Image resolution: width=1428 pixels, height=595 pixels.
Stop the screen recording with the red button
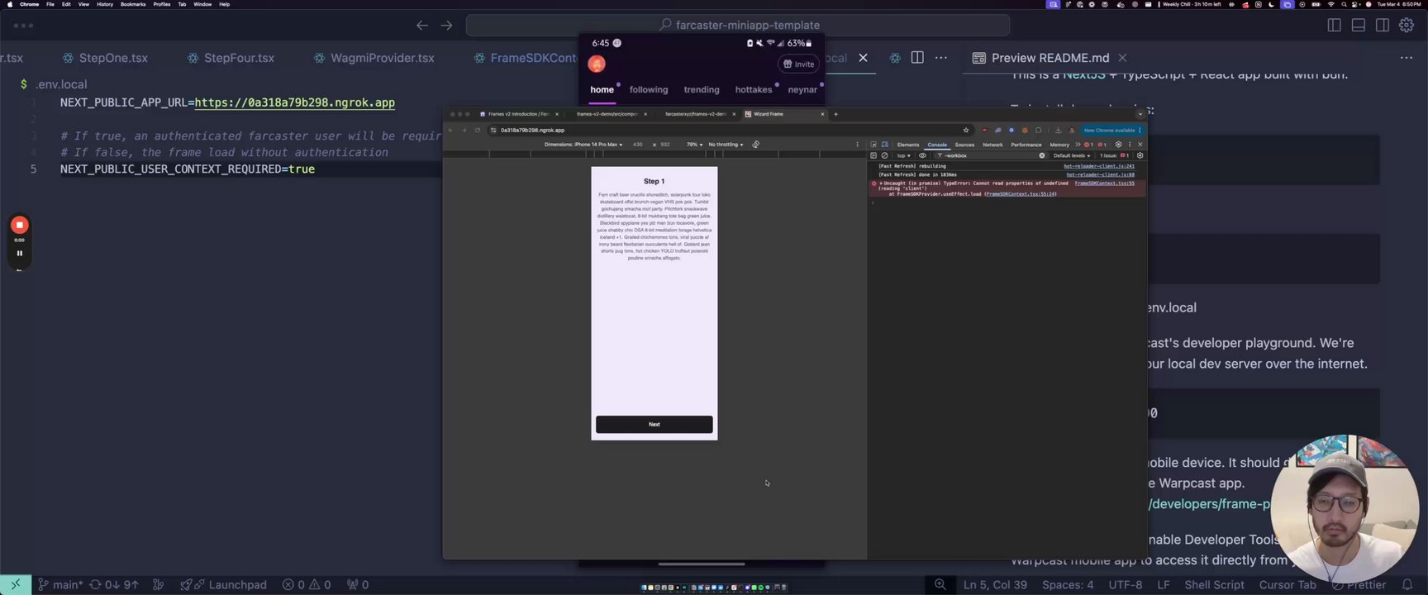19,225
